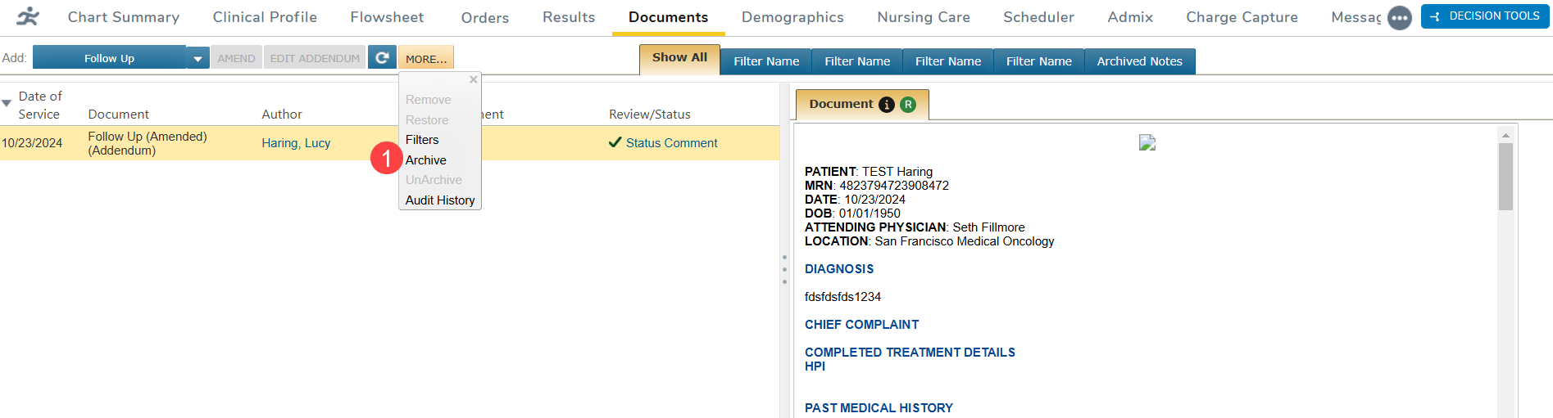Open author Haring, Lucy link
The width and height of the screenshot is (1553, 418).
(296, 143)
